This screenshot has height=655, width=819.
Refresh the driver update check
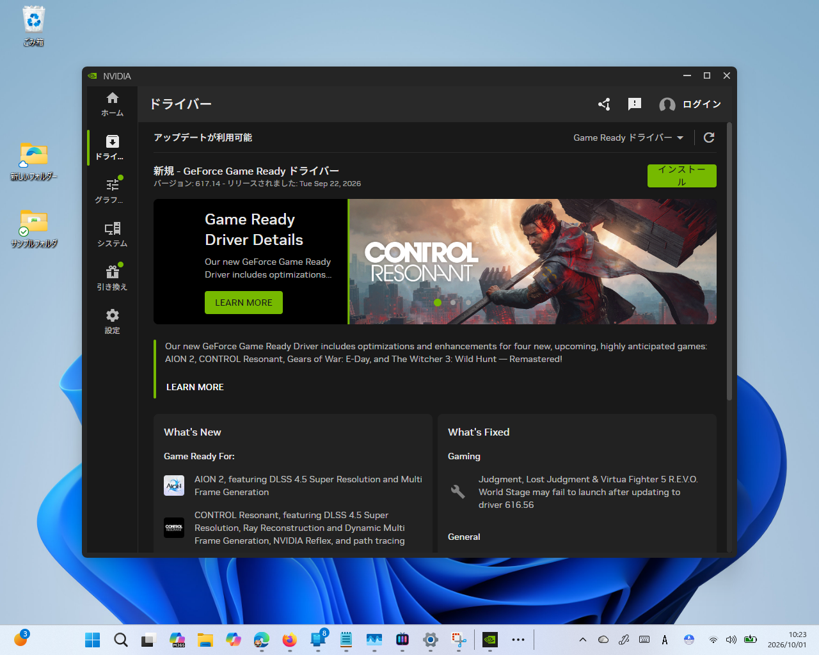(709, 138)
